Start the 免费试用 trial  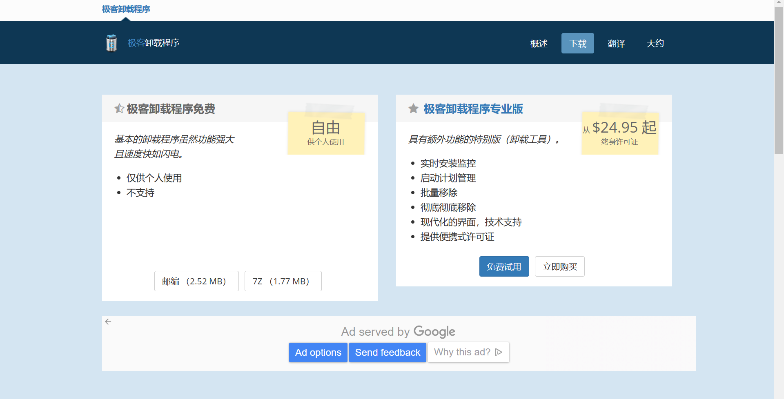[x=504, y=266]
